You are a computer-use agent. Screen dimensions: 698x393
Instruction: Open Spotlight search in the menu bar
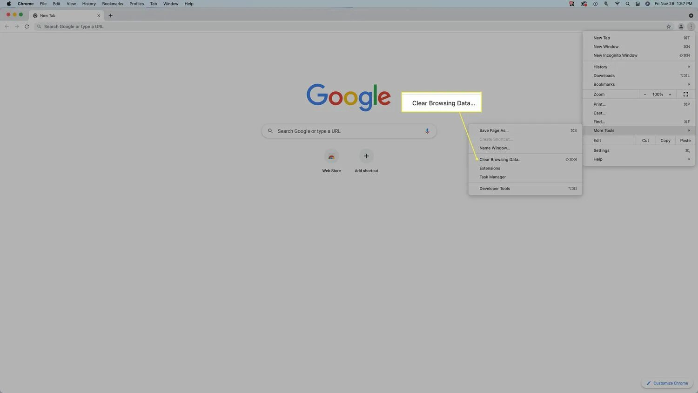tap(628, 4)
